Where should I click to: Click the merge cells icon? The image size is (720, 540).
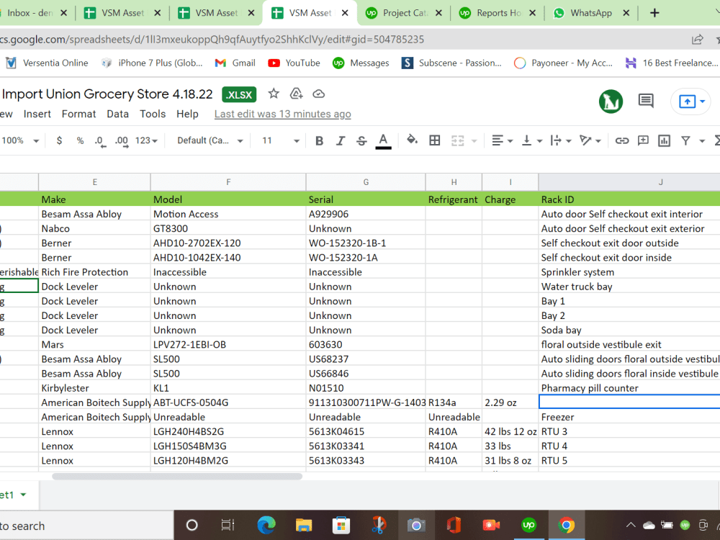pyautogui.click(x=457, y=140)
